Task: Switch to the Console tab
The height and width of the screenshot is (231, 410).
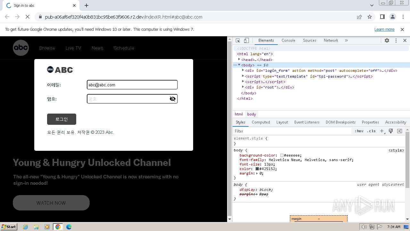Action: point(288,40)
